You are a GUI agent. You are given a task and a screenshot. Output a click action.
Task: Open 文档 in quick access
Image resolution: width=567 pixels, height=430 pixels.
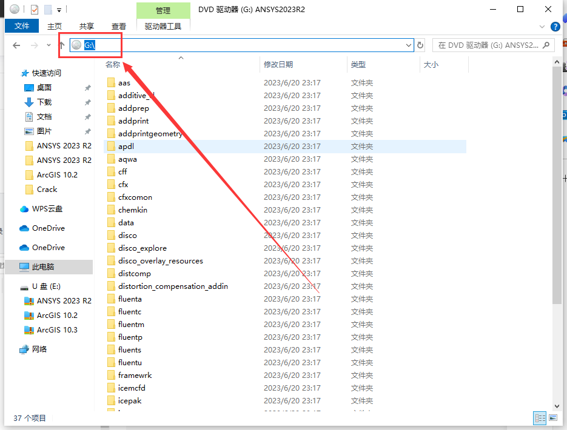[38, 117]
